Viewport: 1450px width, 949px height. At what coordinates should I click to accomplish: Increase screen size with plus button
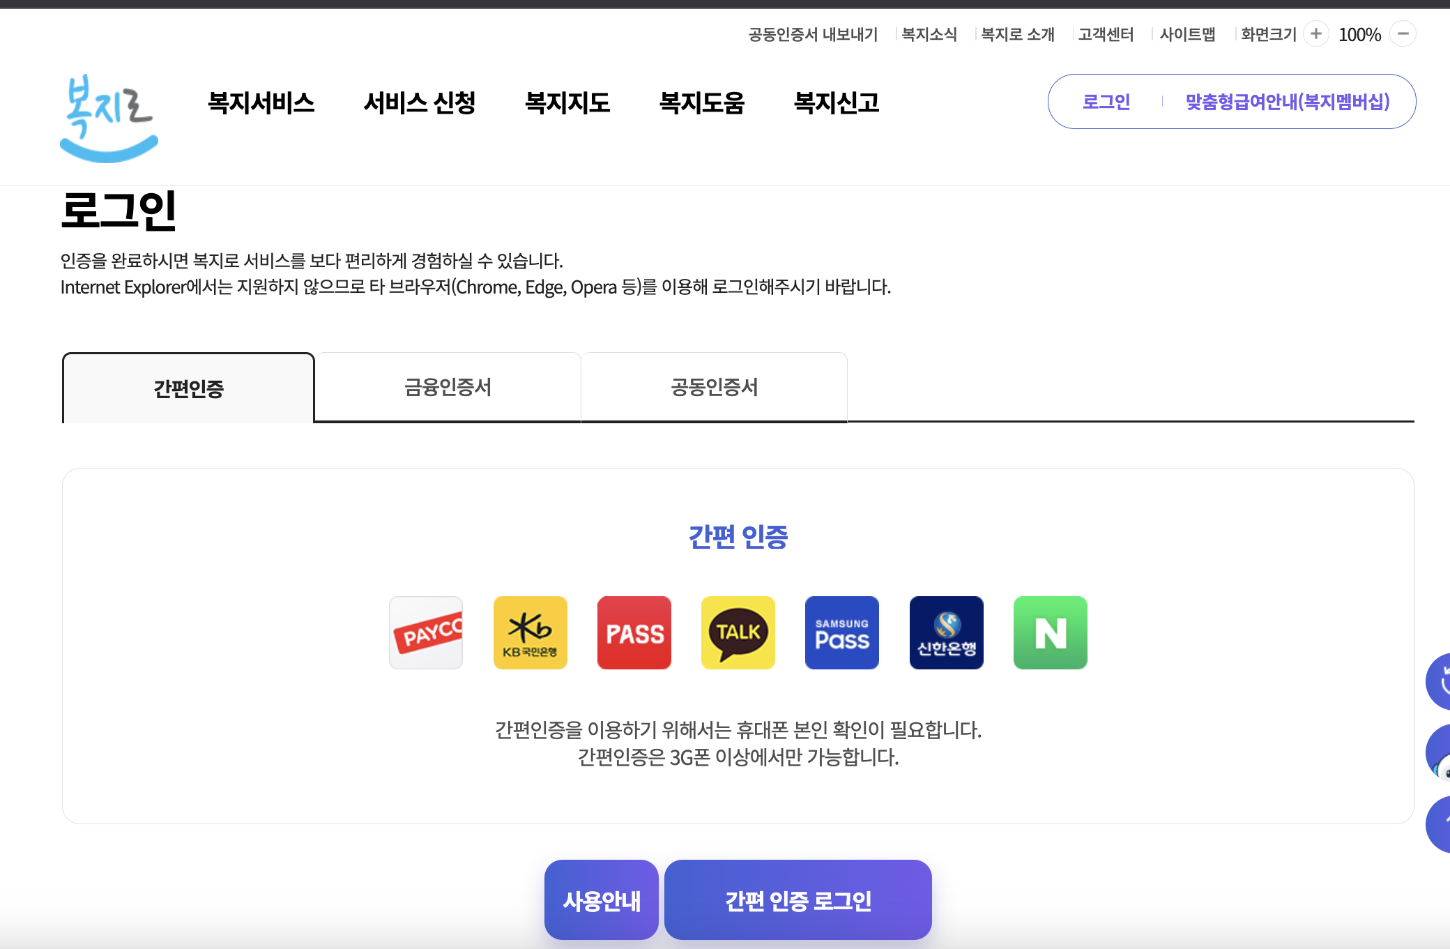1316,33
